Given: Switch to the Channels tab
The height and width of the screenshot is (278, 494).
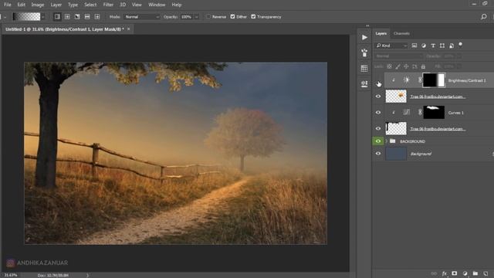Looking at the screenshot, I should 401,33.
